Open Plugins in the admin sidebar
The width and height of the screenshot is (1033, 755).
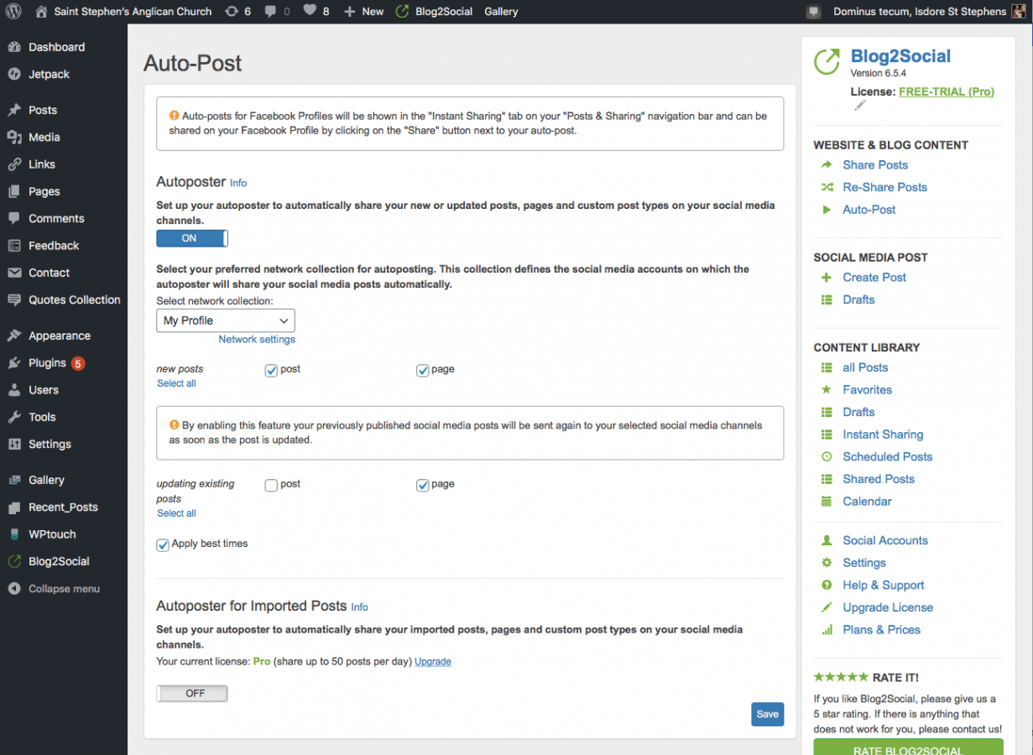47,363
